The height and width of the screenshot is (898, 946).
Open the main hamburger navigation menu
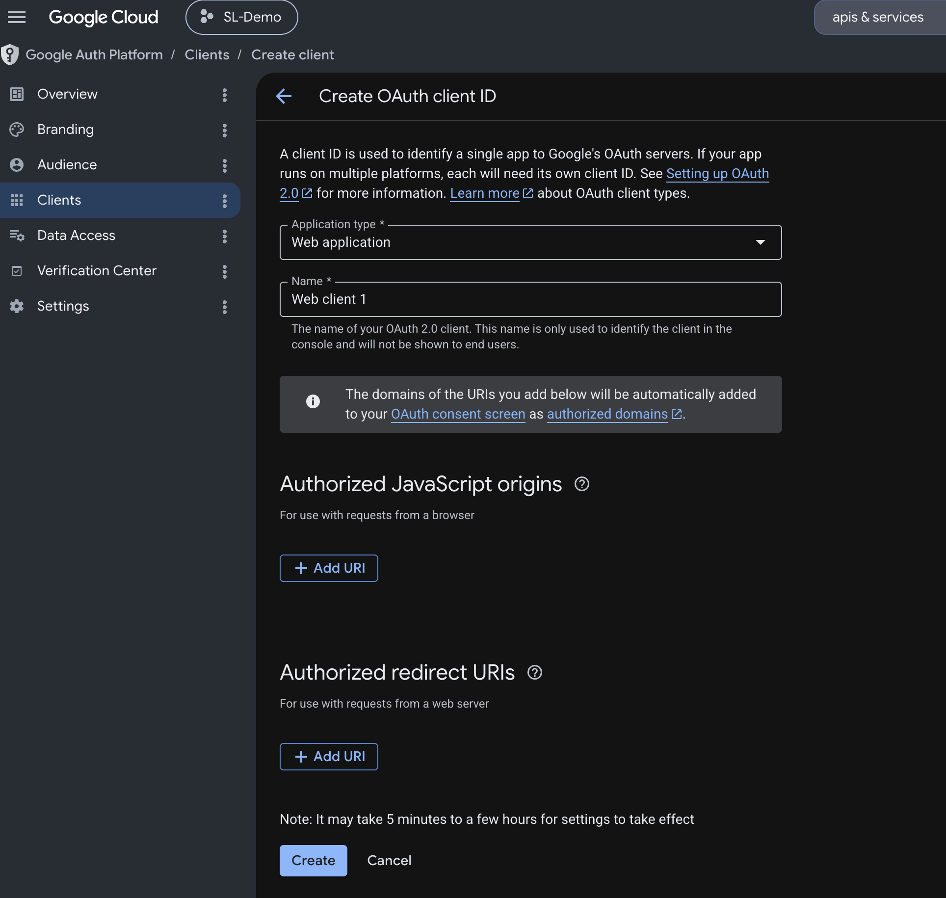tap(17, 17)
